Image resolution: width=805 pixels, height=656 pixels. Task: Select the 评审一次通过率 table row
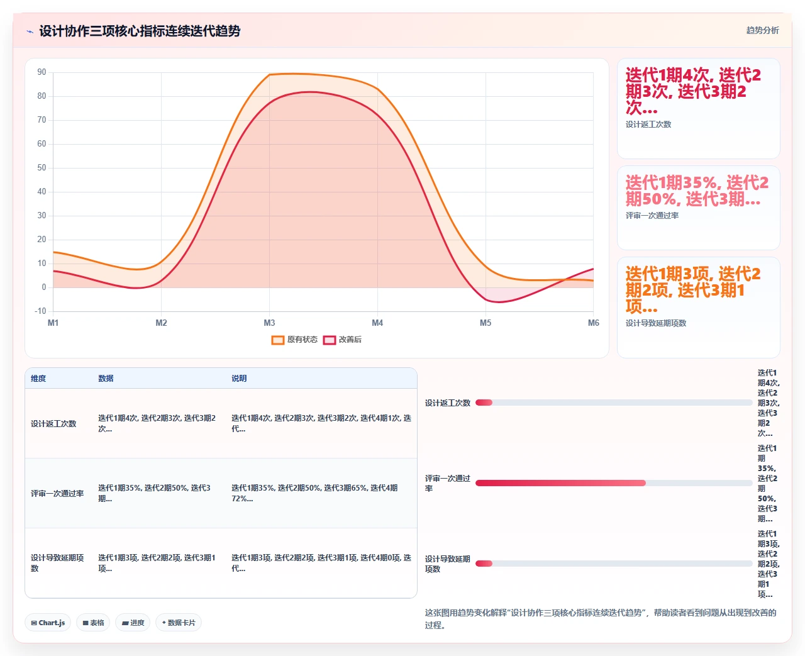pos(221,493)
